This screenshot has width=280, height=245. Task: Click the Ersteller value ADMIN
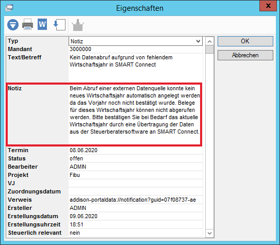pos(136,208)
